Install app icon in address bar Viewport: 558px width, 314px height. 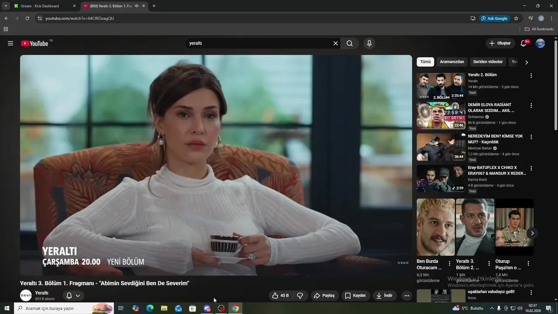(x=473, y=18)
